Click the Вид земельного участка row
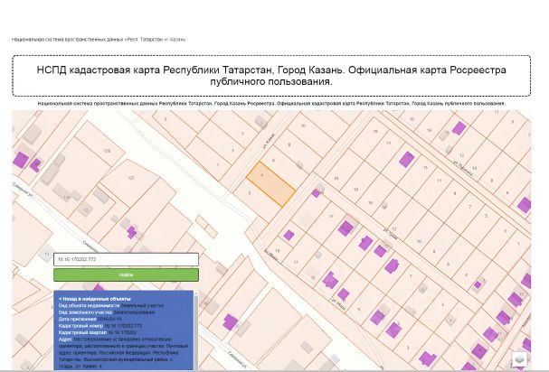The height and width of the screenshot is (372, 549). pos(107,312)
